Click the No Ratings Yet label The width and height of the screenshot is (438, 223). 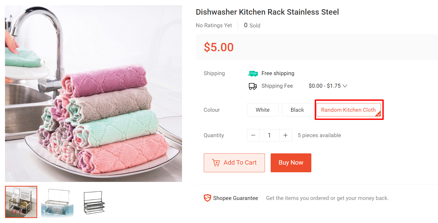[x=214, y=25]
